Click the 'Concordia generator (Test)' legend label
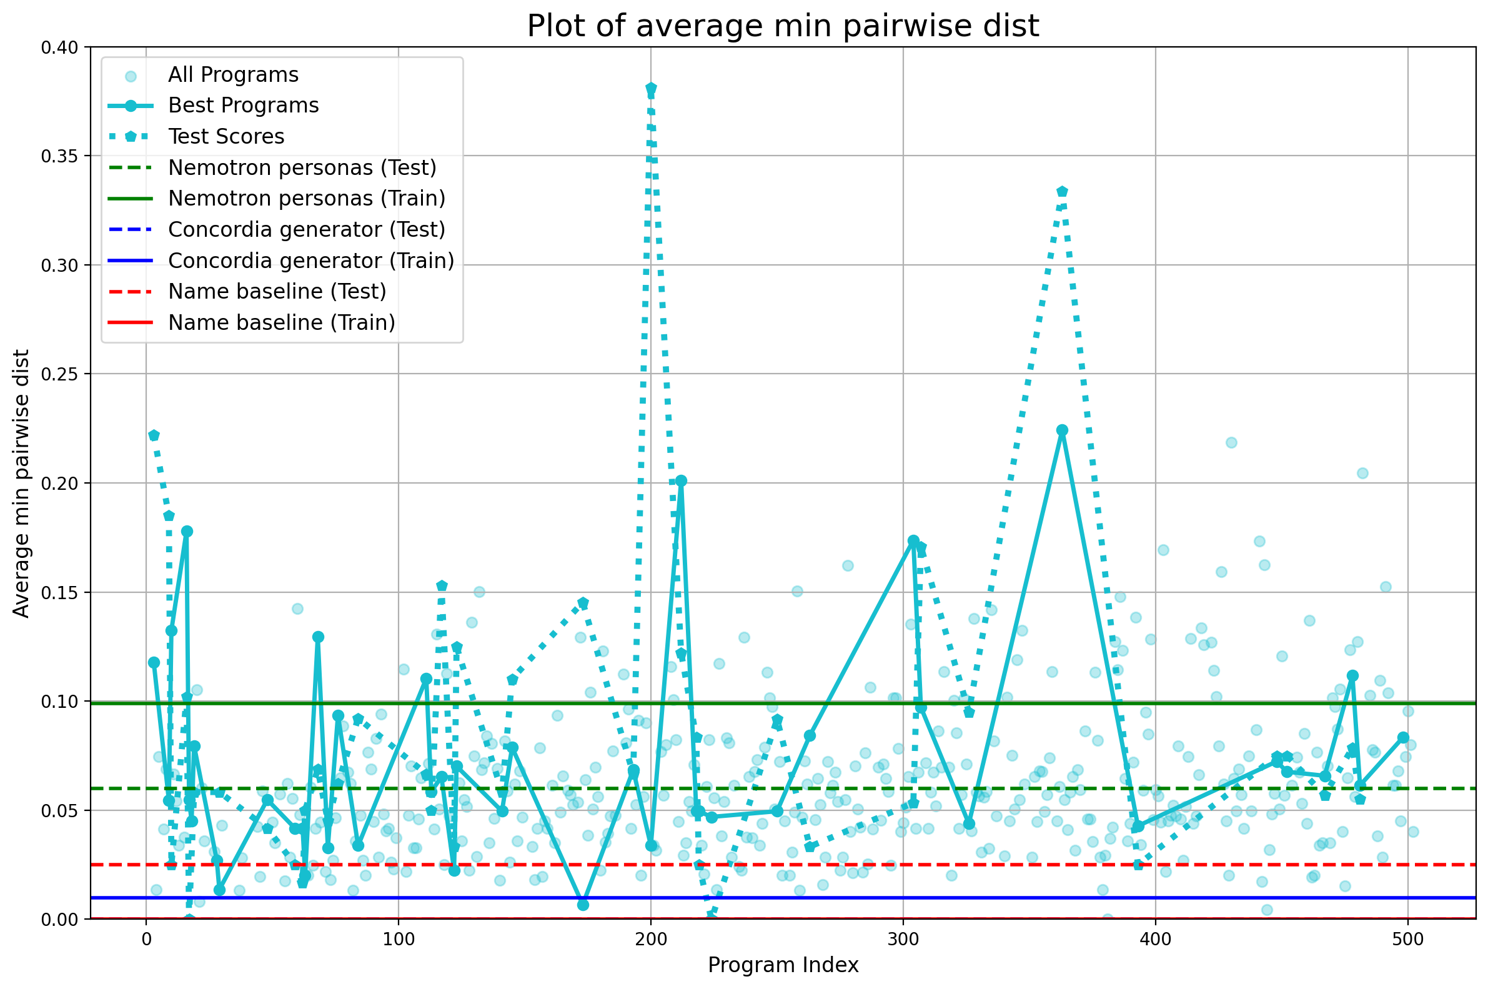 pos(307,229)
